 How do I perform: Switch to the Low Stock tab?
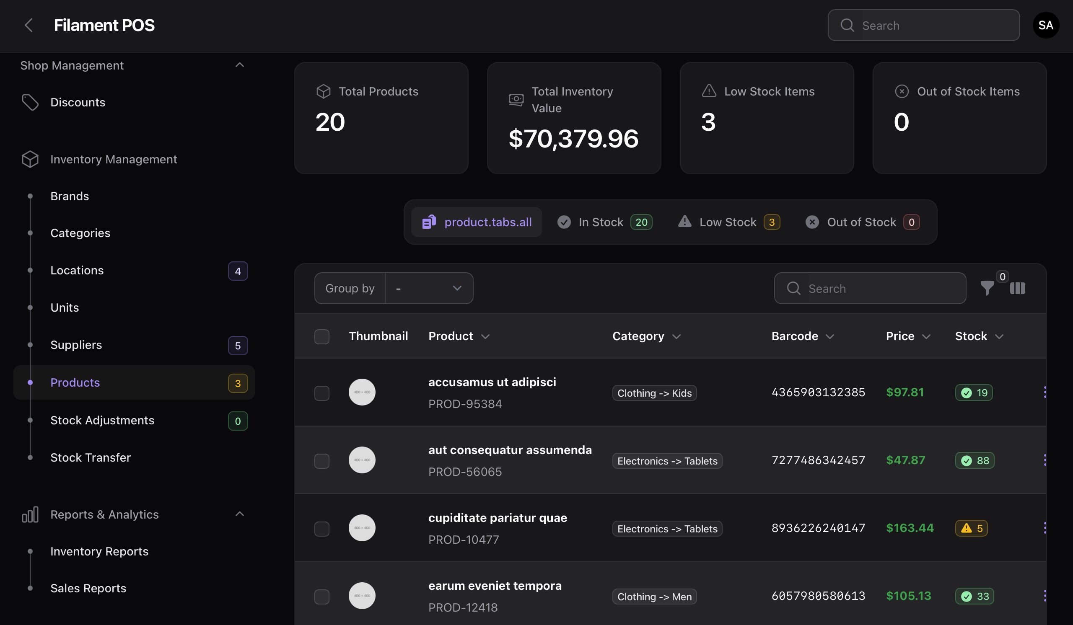tap(728, 222)
